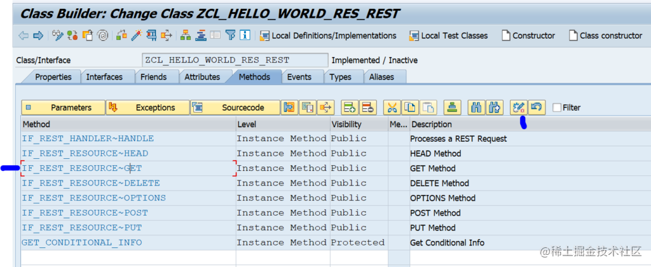This screenshot has height=267, width=651.
Task: Open the Types tab
Action: click(341, 77)
